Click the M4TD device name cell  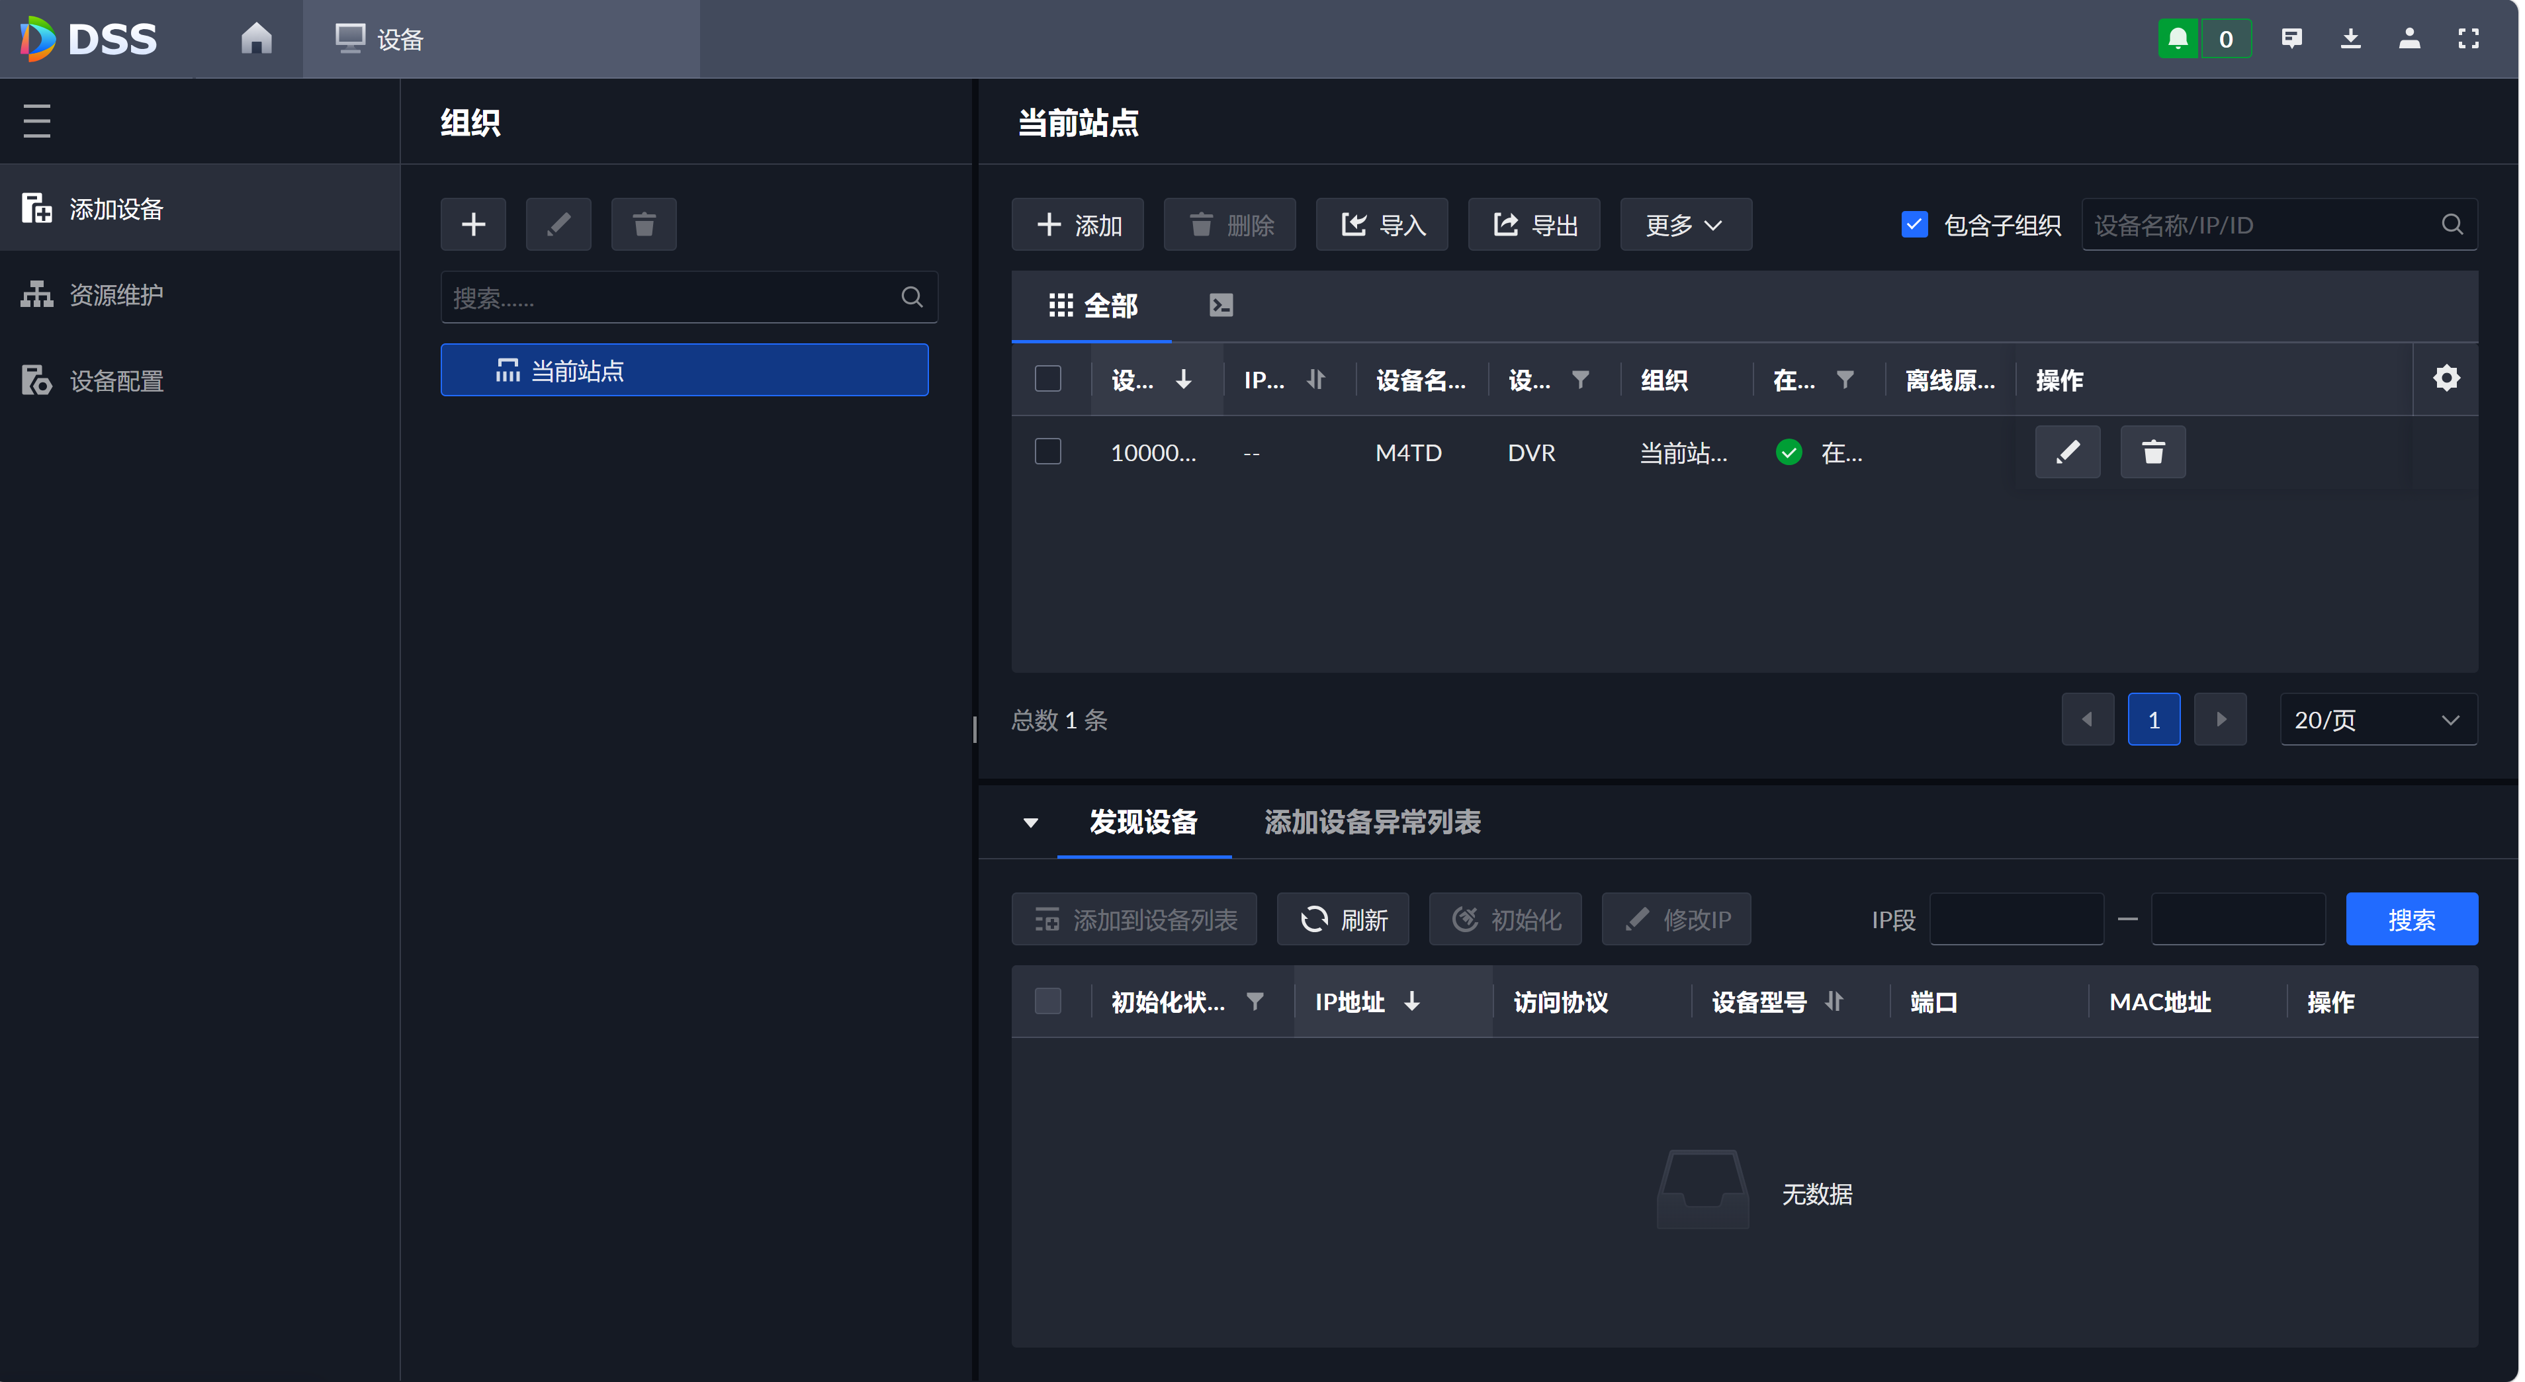point(1409,453)
